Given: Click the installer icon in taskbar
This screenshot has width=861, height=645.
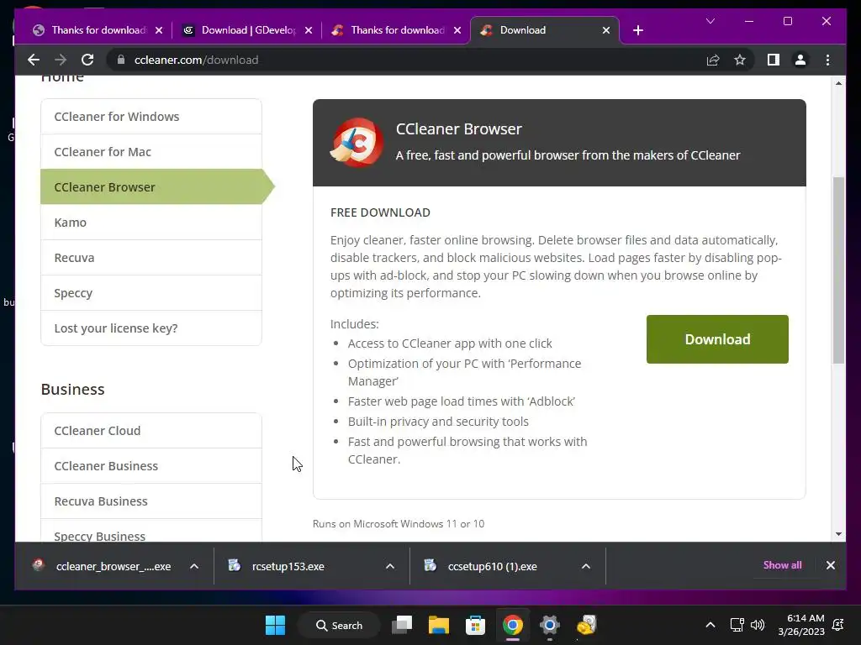Looking at the screenshot, I should pos(586,625).
